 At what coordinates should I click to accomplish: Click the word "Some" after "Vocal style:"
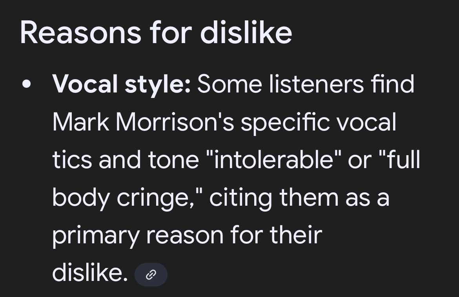[x=229, y=84]
